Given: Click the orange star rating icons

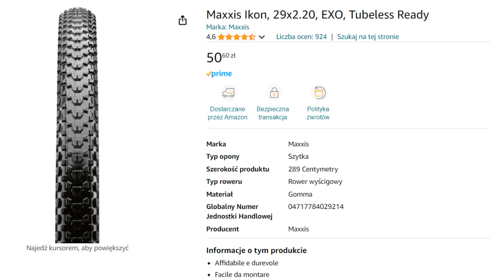Looking at the screenshot, I should pos(236,37).
